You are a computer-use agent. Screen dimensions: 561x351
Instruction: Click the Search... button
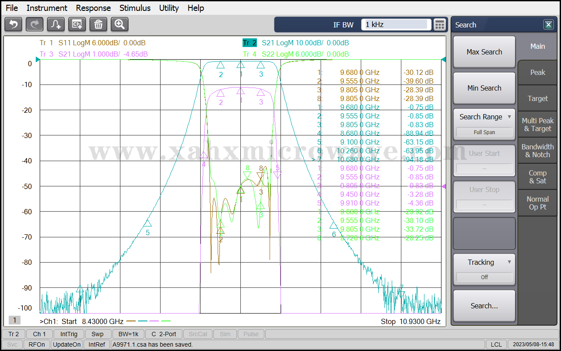click(484, 306)
